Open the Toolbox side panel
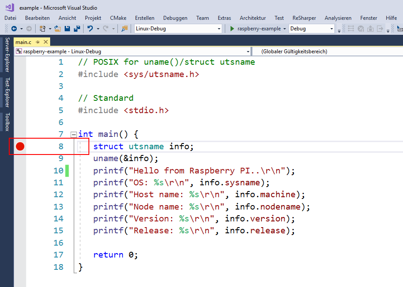This screenshot has height=287, width=403. click(7, 122)
